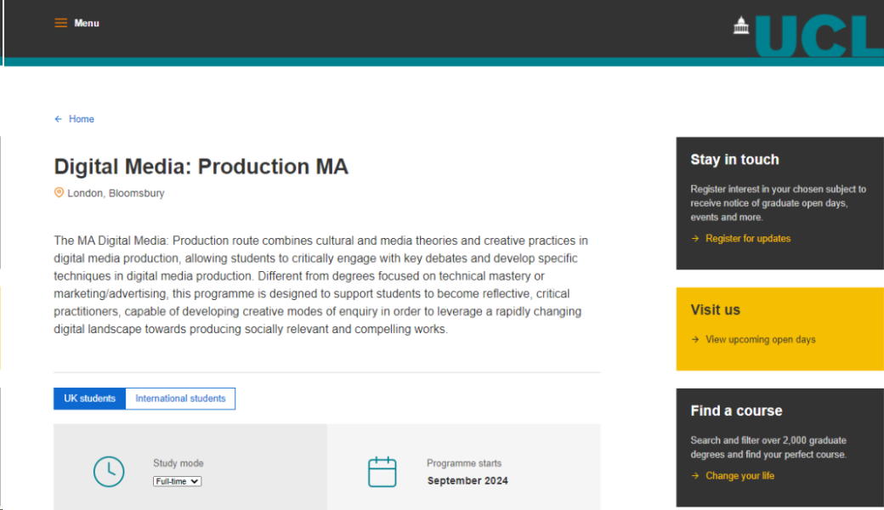Open the Register for updates link

pos(748,239)
